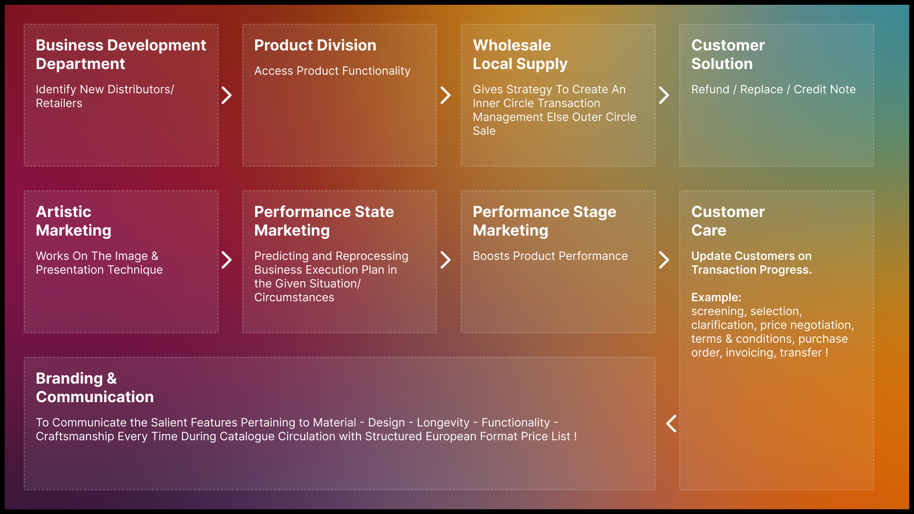The image size is (914, 514).
Task: Click arrow between Product Division and Wholesale
Action: point(446,95)
